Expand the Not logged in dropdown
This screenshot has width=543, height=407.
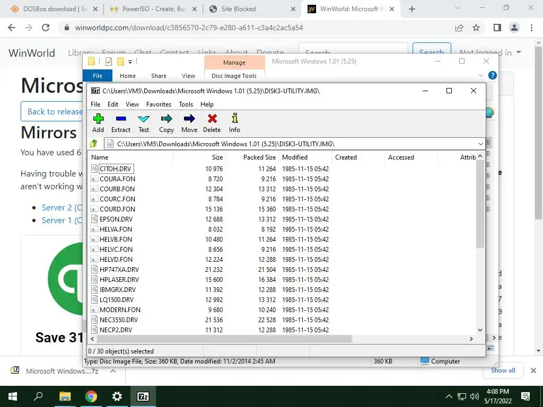click(x=490, y=52)
